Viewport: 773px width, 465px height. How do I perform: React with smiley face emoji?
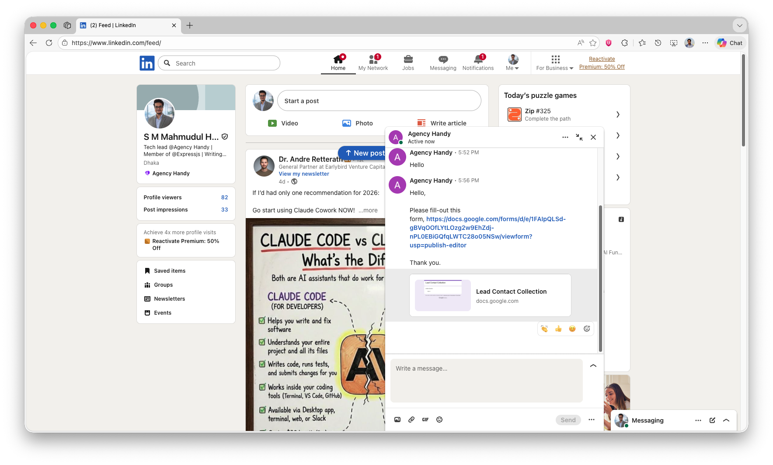572,329
